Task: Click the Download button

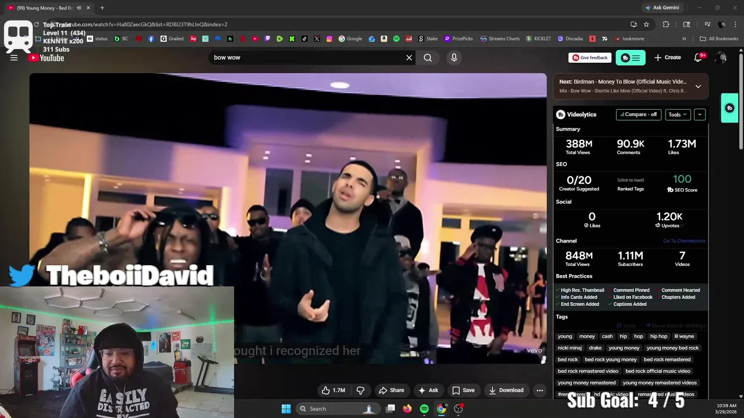Action: click(506, 390)
